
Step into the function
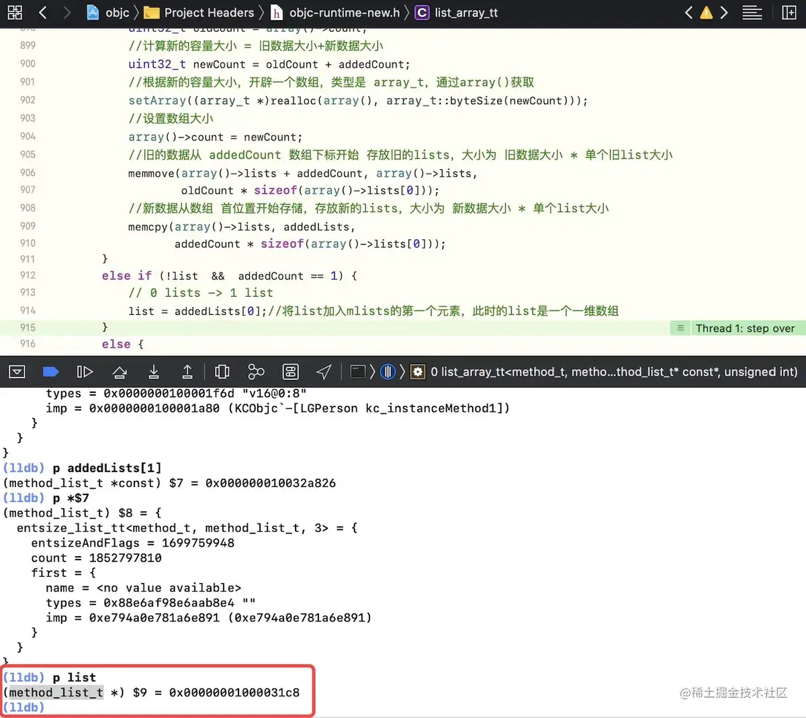point(154,371)
